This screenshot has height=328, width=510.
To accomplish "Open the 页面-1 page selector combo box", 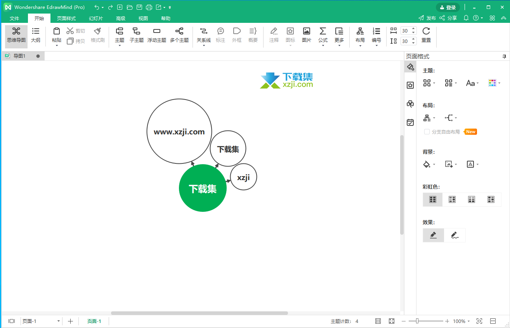I will (41, 321).
